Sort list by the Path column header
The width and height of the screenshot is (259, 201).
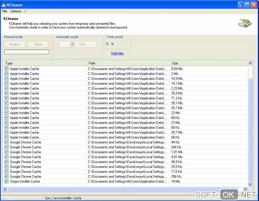pyautogui.click(x=127, y=63)
